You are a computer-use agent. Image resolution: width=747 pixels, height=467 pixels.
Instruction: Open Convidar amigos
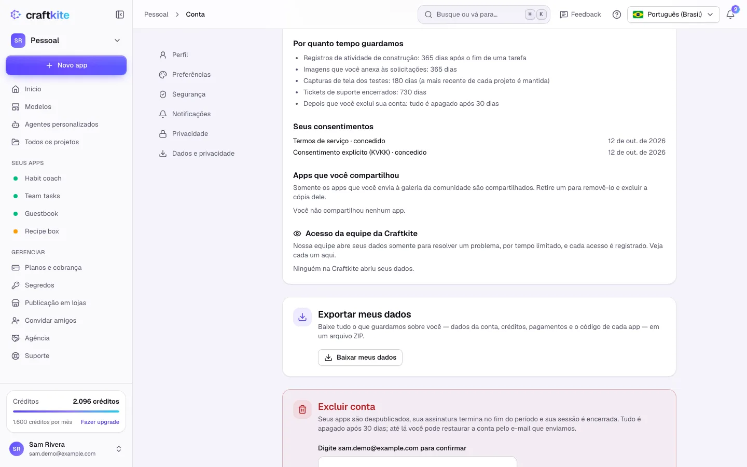click(x=66, y=321)
